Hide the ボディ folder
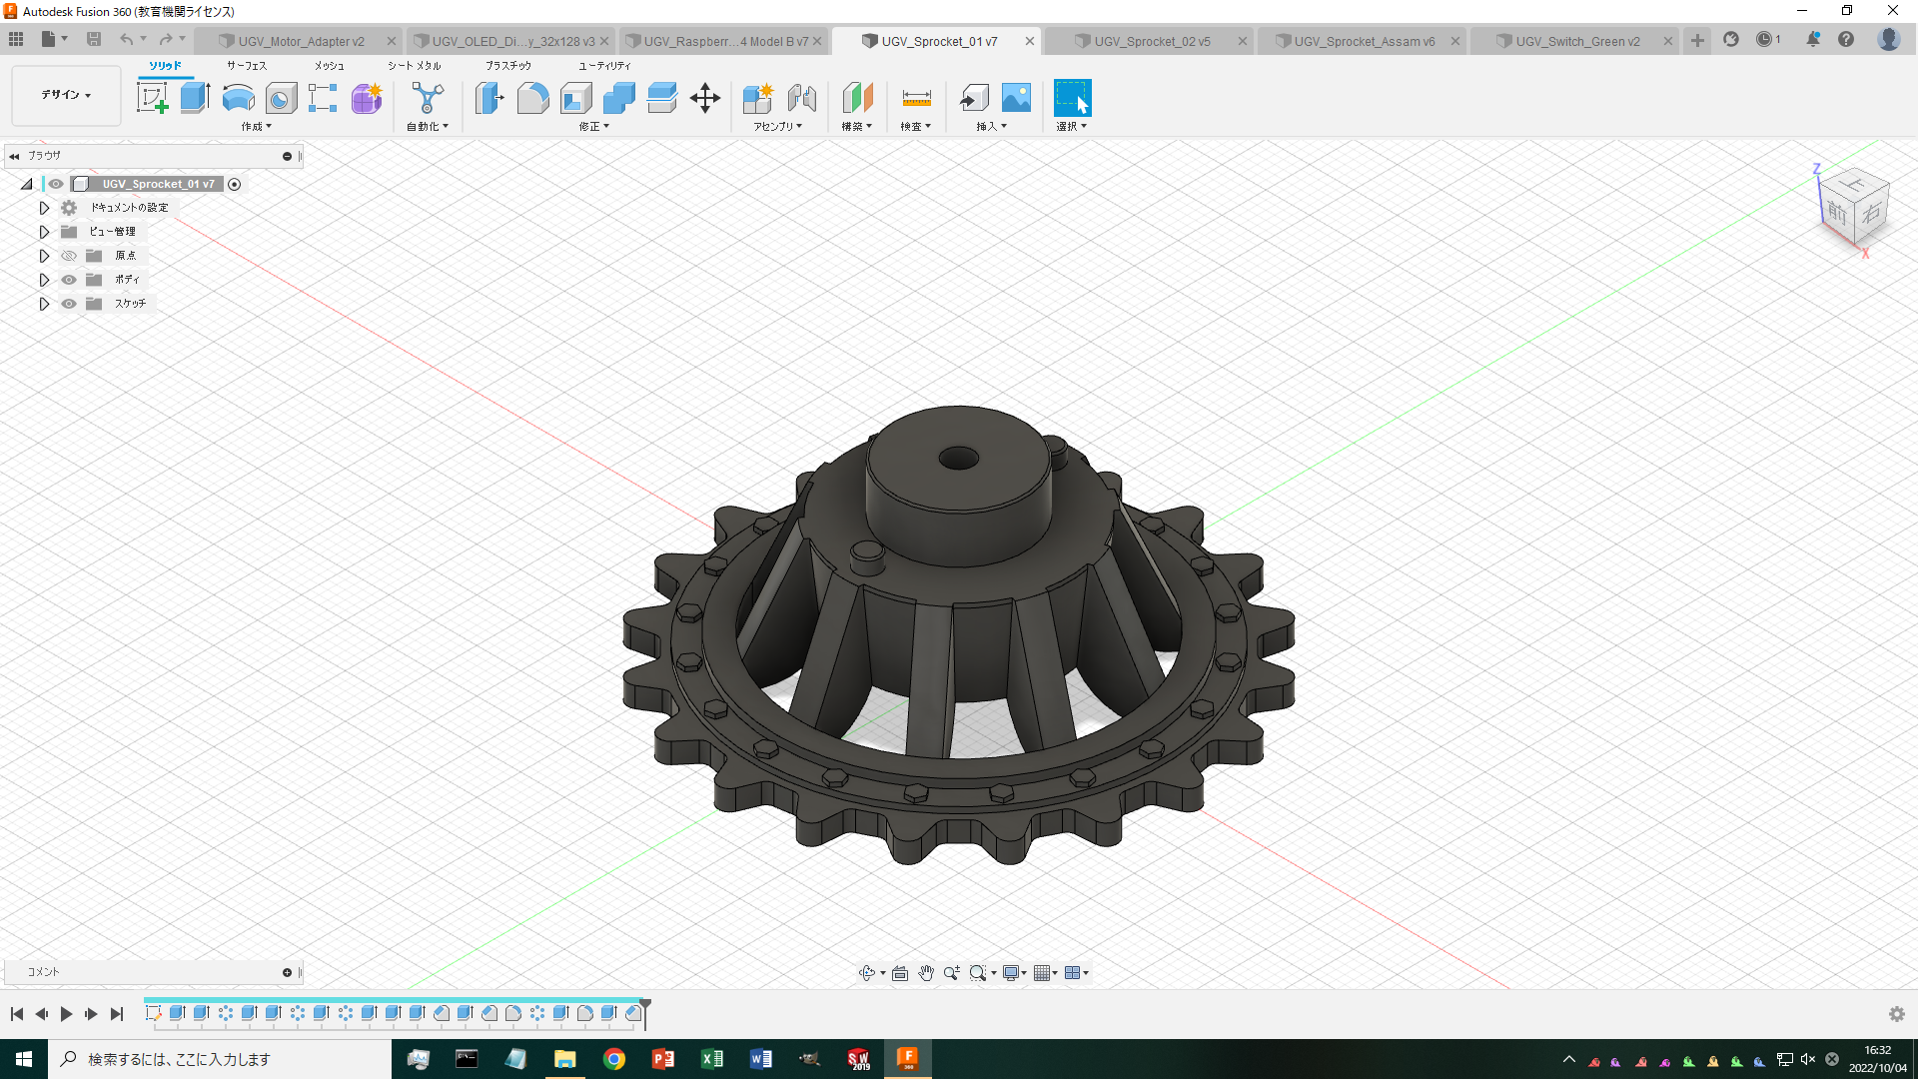 [x=69, y=280]
